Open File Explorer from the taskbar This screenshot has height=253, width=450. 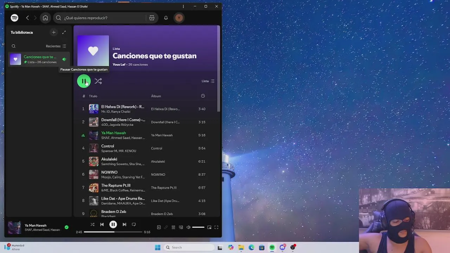click(x=241, y=247)
